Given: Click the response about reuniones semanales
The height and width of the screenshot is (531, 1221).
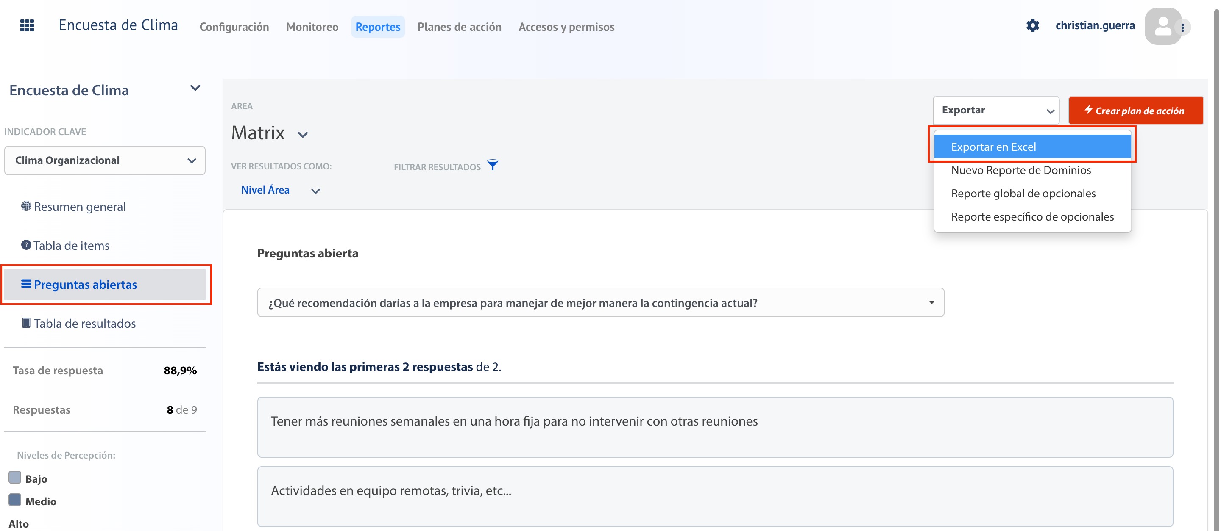Looking at the screenshot, I should point(715,427).
